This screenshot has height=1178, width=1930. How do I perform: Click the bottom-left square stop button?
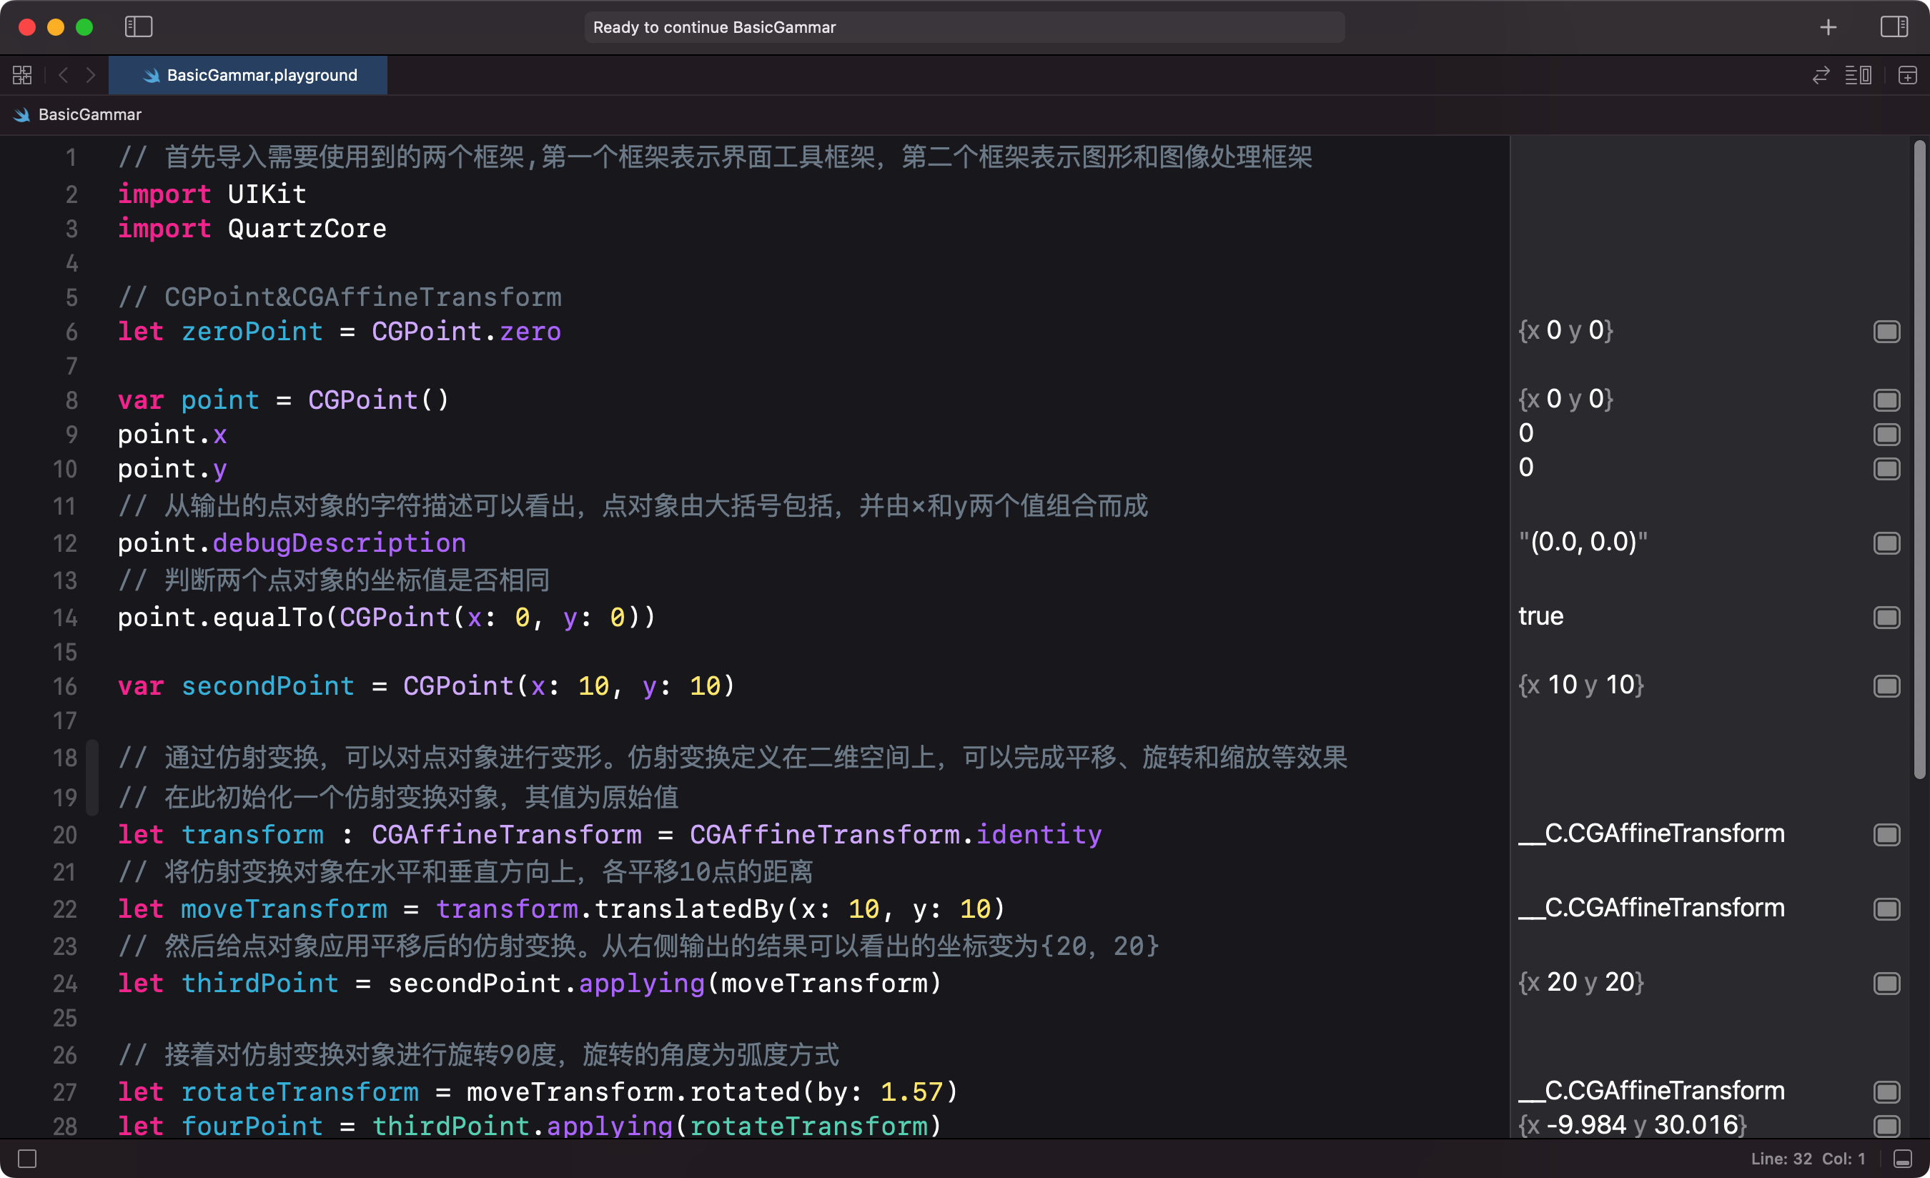pos(27,1159)
